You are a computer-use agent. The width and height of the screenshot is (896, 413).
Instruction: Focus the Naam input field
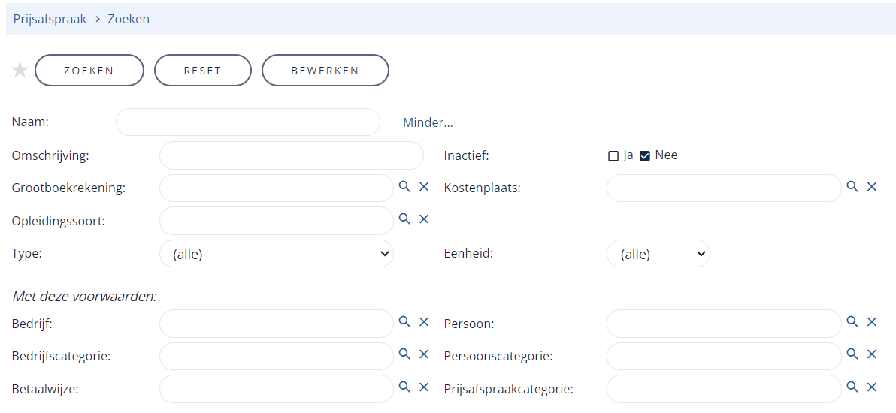(248, 122)
